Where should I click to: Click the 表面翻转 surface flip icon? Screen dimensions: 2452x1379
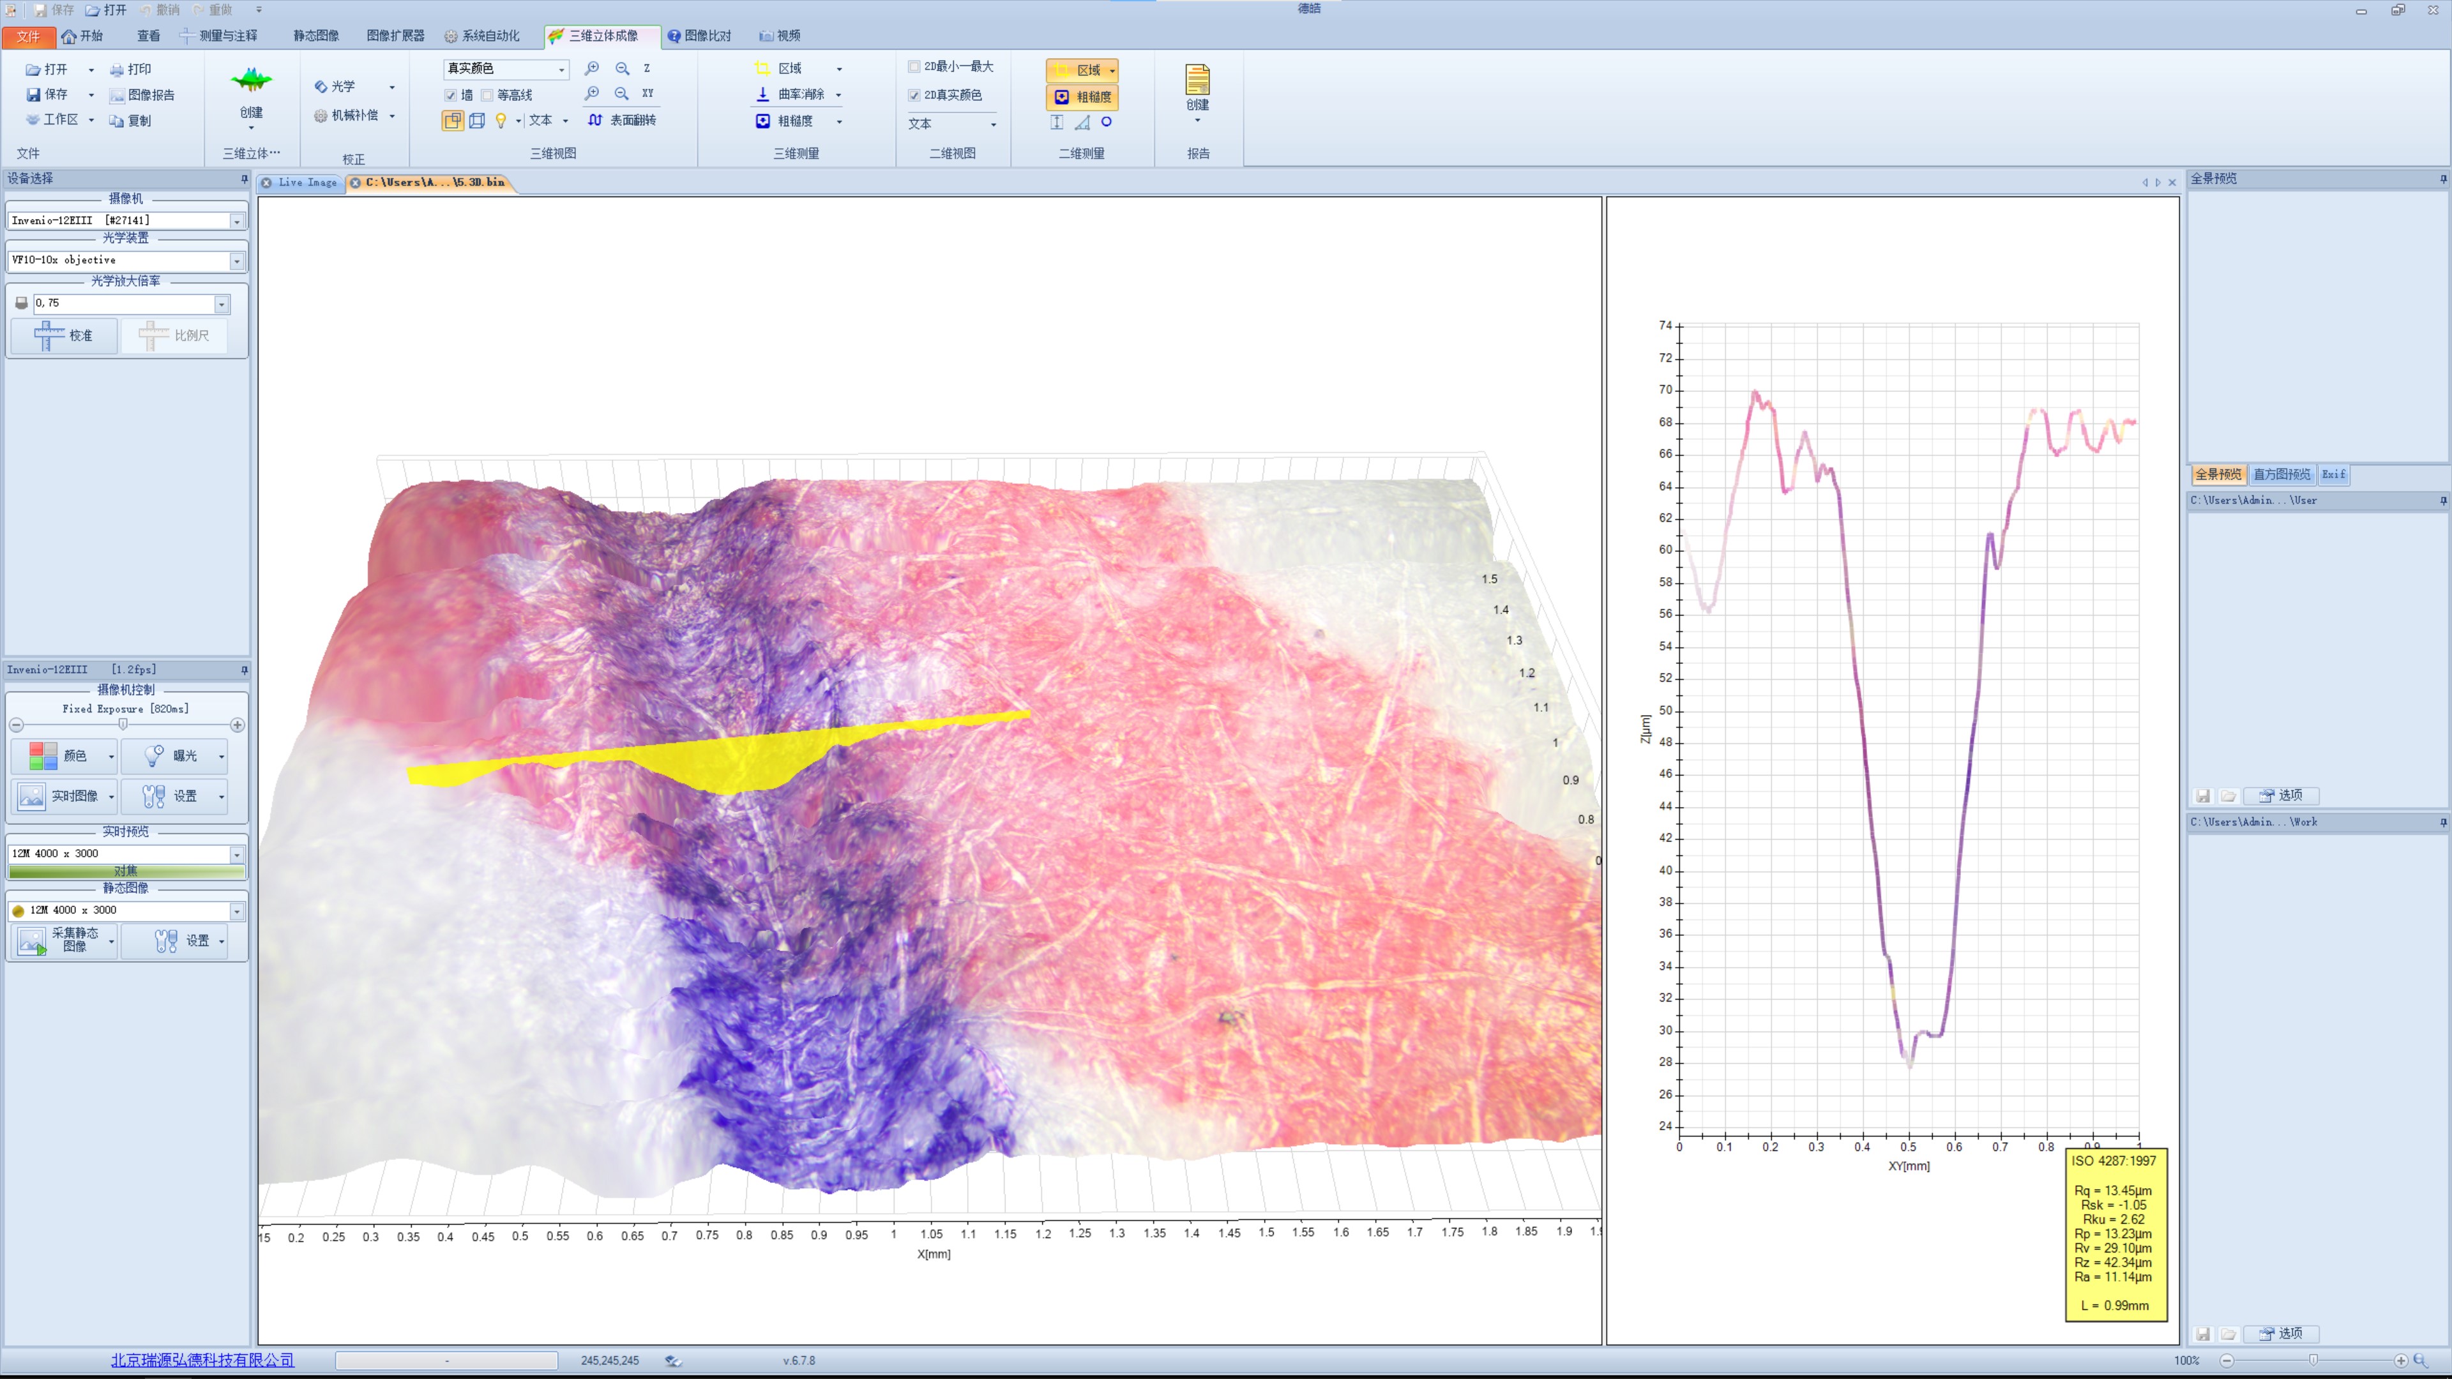coord(595,120)
